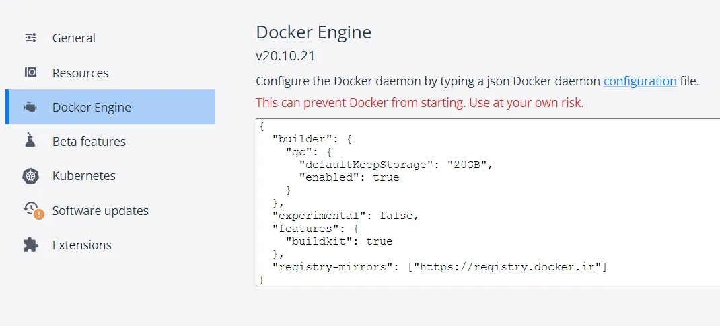Switch to the Kubernetes settings

click(x=83, y=176)
